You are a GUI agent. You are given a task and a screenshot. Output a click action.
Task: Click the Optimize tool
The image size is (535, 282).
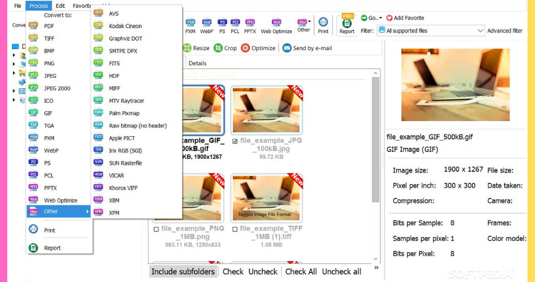coord(258,48)
